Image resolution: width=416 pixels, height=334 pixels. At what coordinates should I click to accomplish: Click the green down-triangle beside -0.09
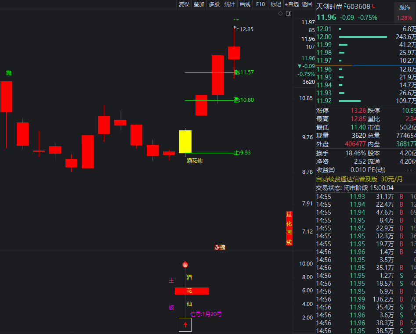click(x=299, y=66)
